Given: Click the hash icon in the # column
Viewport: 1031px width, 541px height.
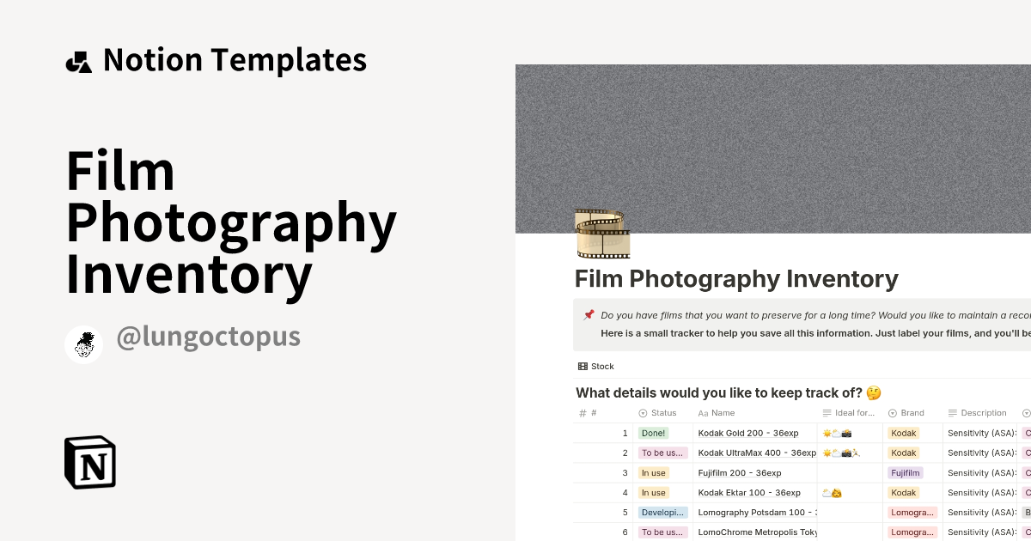Looking at the screenshot, I should coord(581,413).
